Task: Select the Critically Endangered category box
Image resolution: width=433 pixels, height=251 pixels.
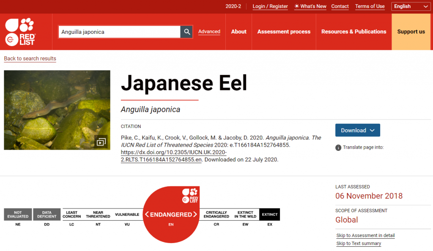Action: (216, 215)
